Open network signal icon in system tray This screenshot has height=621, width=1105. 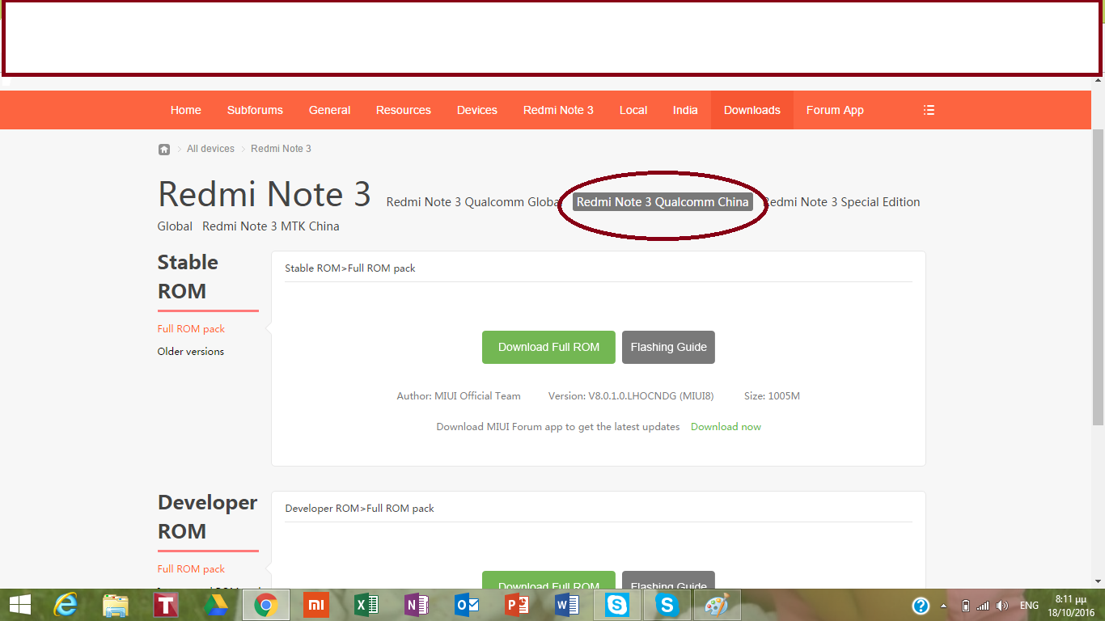pyautogui.click(x=983, y=606)
